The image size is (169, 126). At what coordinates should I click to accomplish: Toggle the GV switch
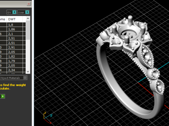[x=12, y=12]
